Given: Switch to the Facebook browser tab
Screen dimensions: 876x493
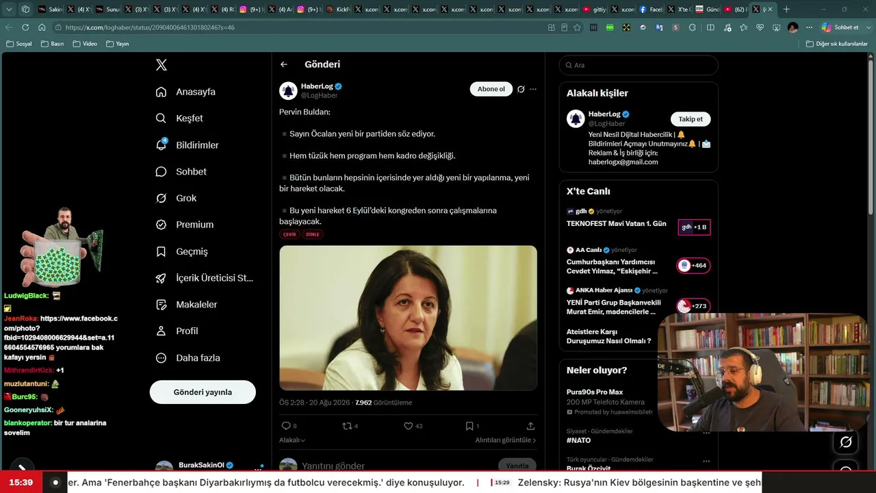Looking at the screenshot, I should pyautogui.click(x=650, y=10).
